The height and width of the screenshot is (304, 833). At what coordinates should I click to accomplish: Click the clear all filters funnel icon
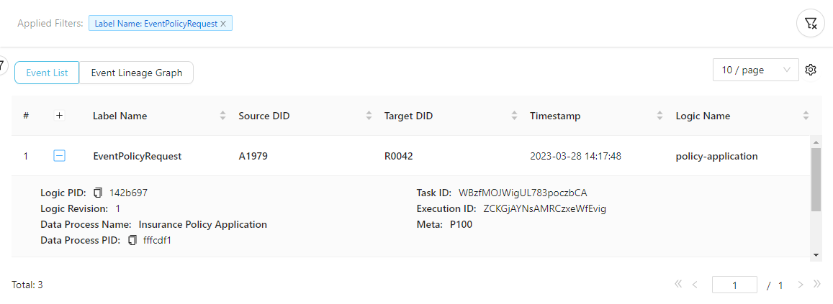[811, 23]
